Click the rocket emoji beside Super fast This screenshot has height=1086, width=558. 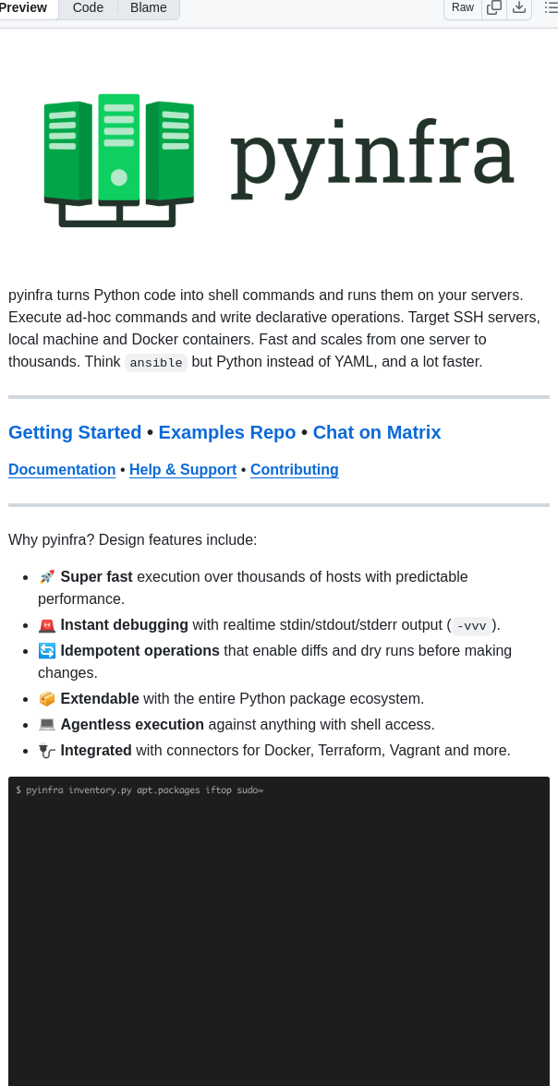[x=47, y=576]
